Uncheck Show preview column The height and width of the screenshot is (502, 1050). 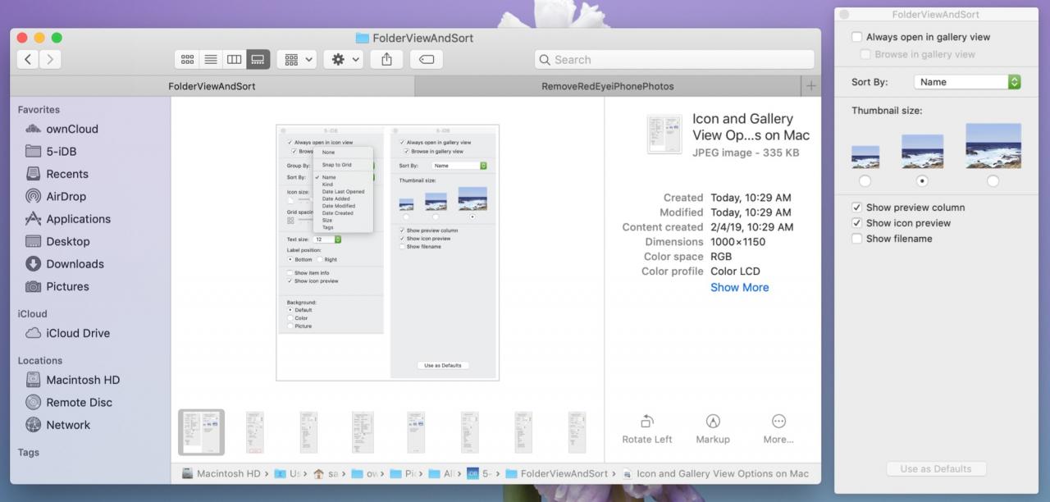856,208
